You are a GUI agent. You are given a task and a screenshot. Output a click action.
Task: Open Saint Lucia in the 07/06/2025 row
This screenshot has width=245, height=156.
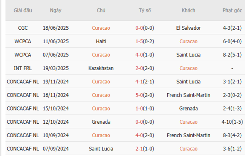pos(188,55)
